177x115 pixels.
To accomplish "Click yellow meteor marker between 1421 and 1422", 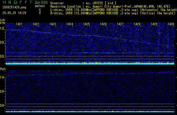I will point(29,63).
